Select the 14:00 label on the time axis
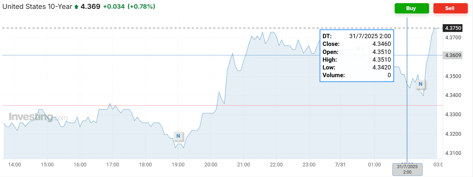 click(15, 165)
